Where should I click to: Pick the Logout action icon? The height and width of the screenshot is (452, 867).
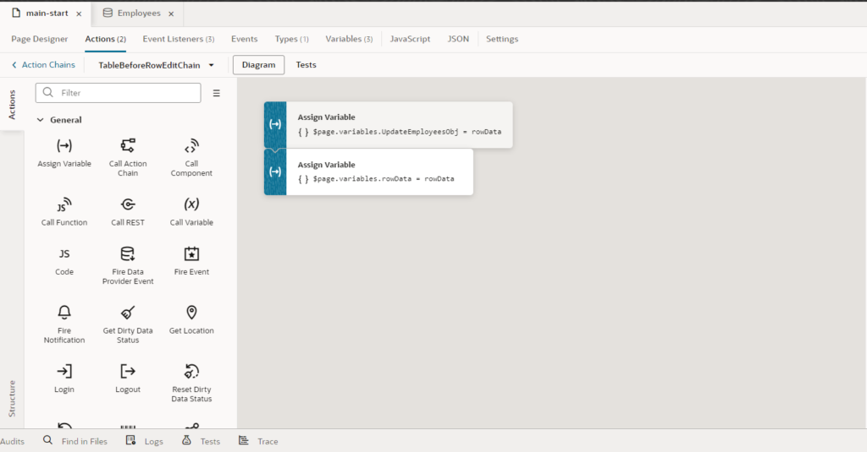128,371
